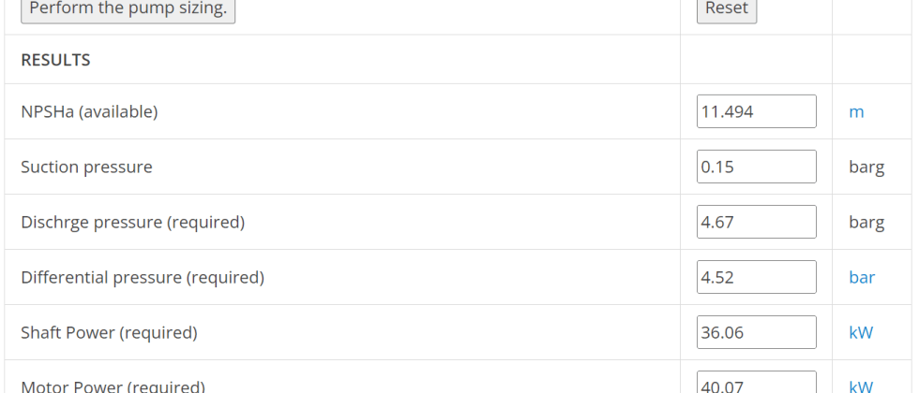Click the Reset button

(x=727, y=9)
